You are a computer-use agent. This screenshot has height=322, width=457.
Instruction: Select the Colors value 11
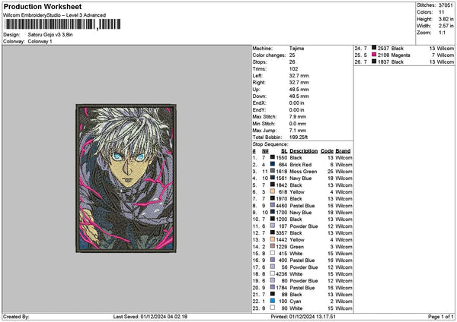click(441, 12)
